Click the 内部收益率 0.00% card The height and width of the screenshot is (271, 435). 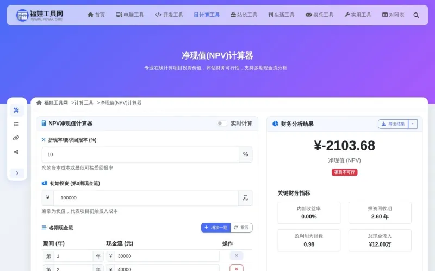click(x=309, y=212)
